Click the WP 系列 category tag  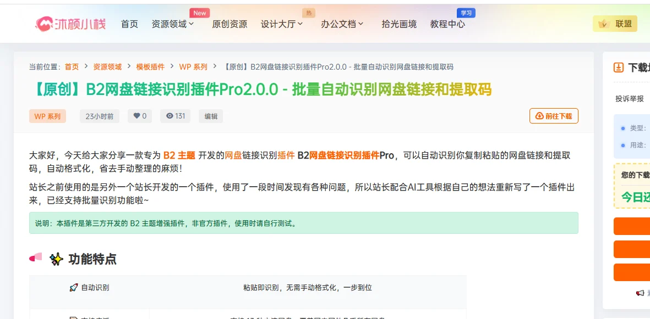click(47, 116)
